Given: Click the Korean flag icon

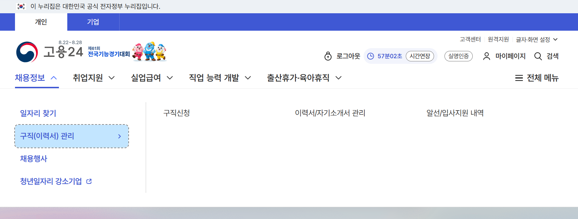Looking at the screenshot, I should [x=21, y=6].
